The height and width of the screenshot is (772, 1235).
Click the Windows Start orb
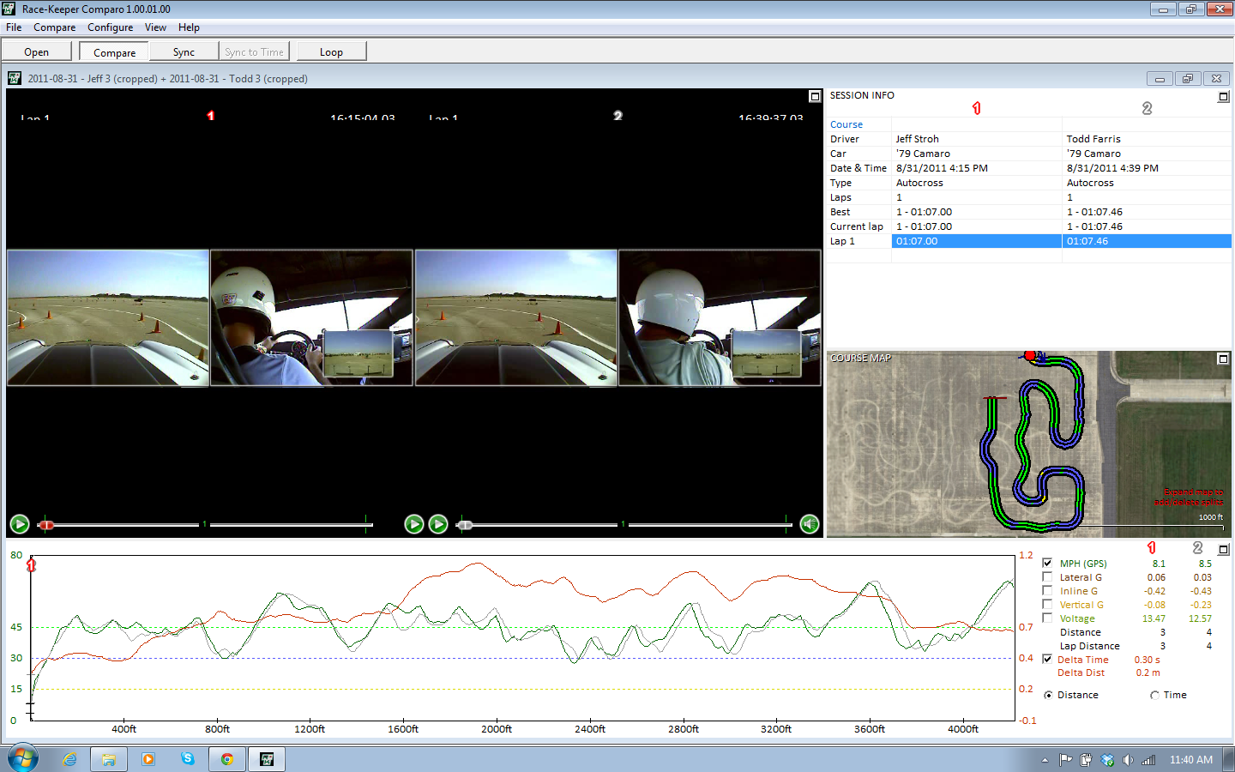[23, 758]
